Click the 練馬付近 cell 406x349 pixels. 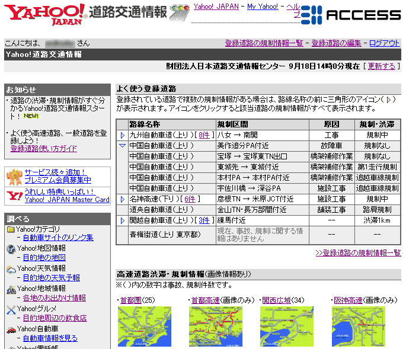click(x=263, y=220)
